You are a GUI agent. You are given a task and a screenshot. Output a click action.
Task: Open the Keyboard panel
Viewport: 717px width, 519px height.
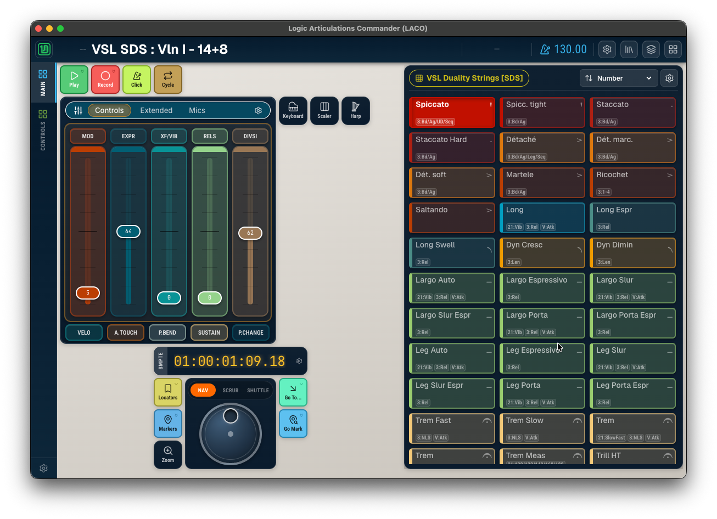point(293,111)
